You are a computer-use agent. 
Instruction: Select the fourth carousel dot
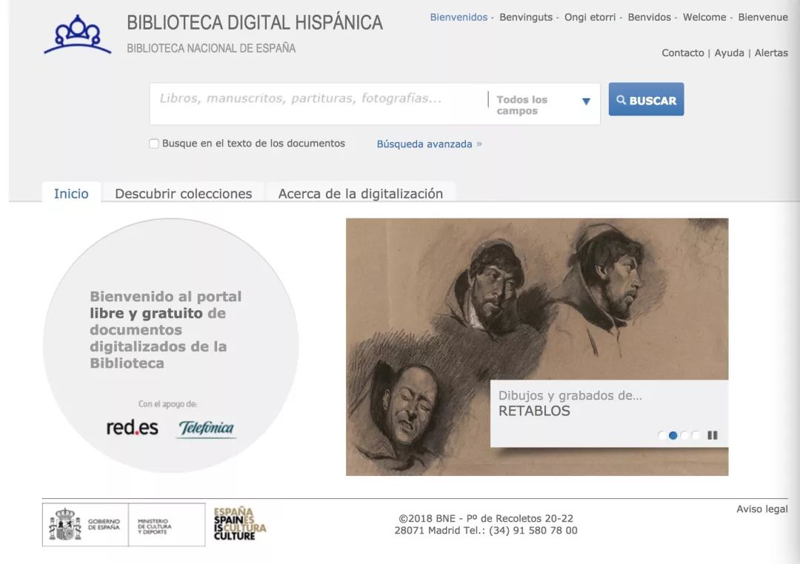pyautogui.click(x=696, y=435)
